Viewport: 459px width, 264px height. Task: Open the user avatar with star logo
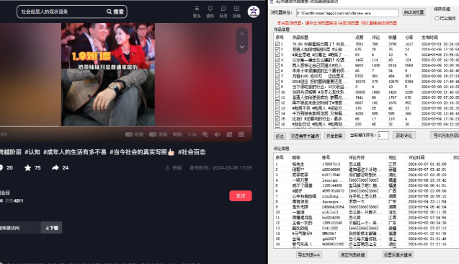254,12
